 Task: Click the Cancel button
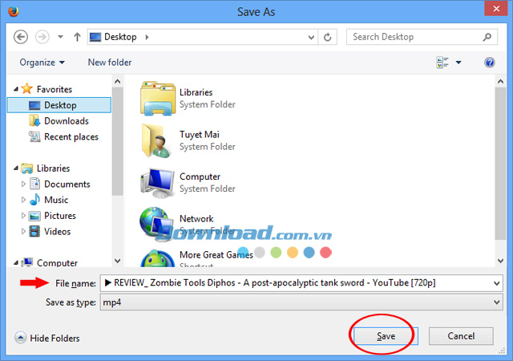(x=461, y=336)
